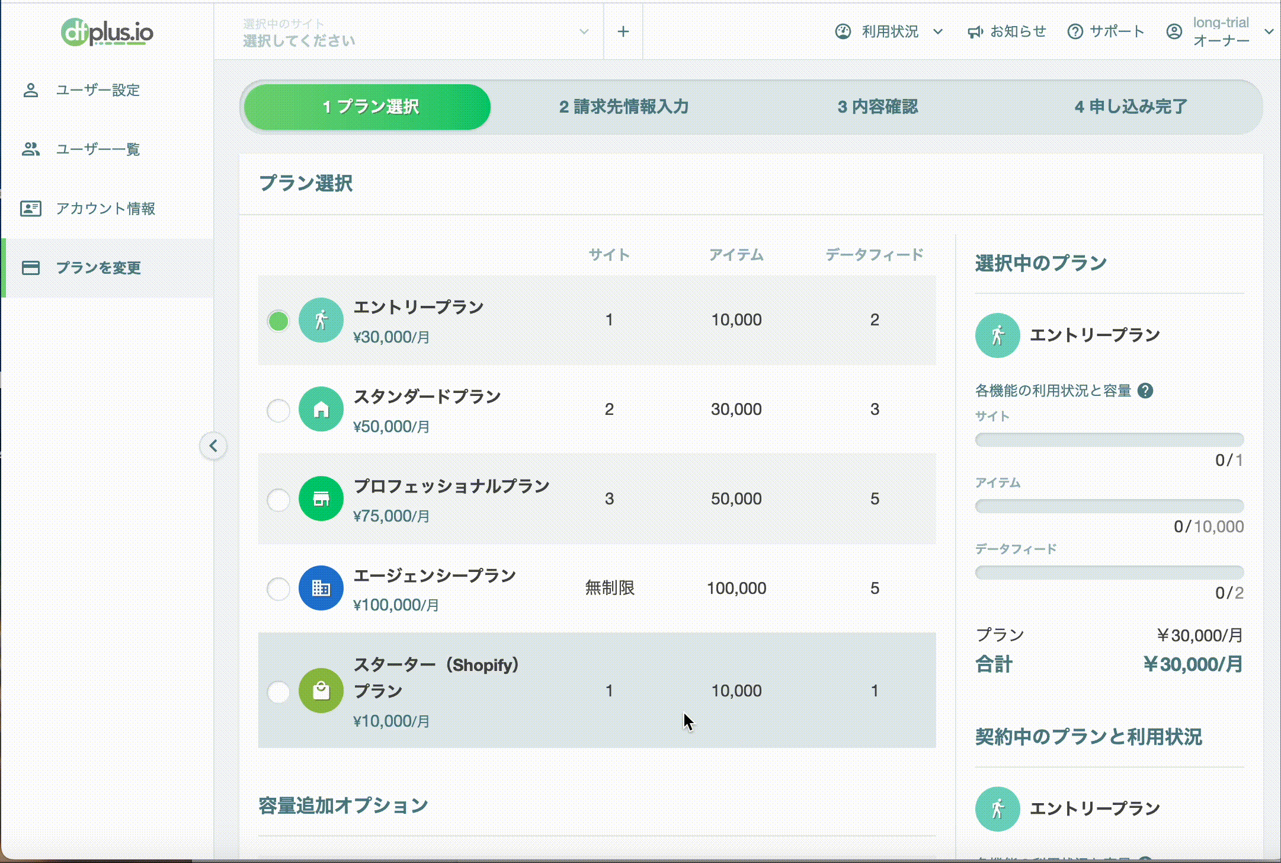Click the user settings person icon
Viewport: 1281px width, 863px height.
31,90
